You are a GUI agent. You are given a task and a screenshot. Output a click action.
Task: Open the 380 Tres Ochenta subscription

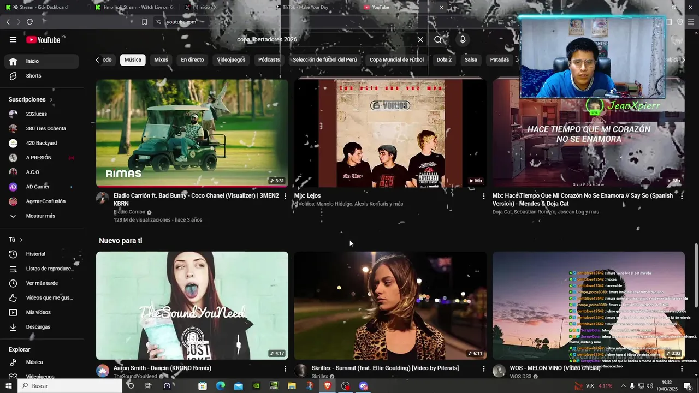pyautogui.click(x=42, y=129)
